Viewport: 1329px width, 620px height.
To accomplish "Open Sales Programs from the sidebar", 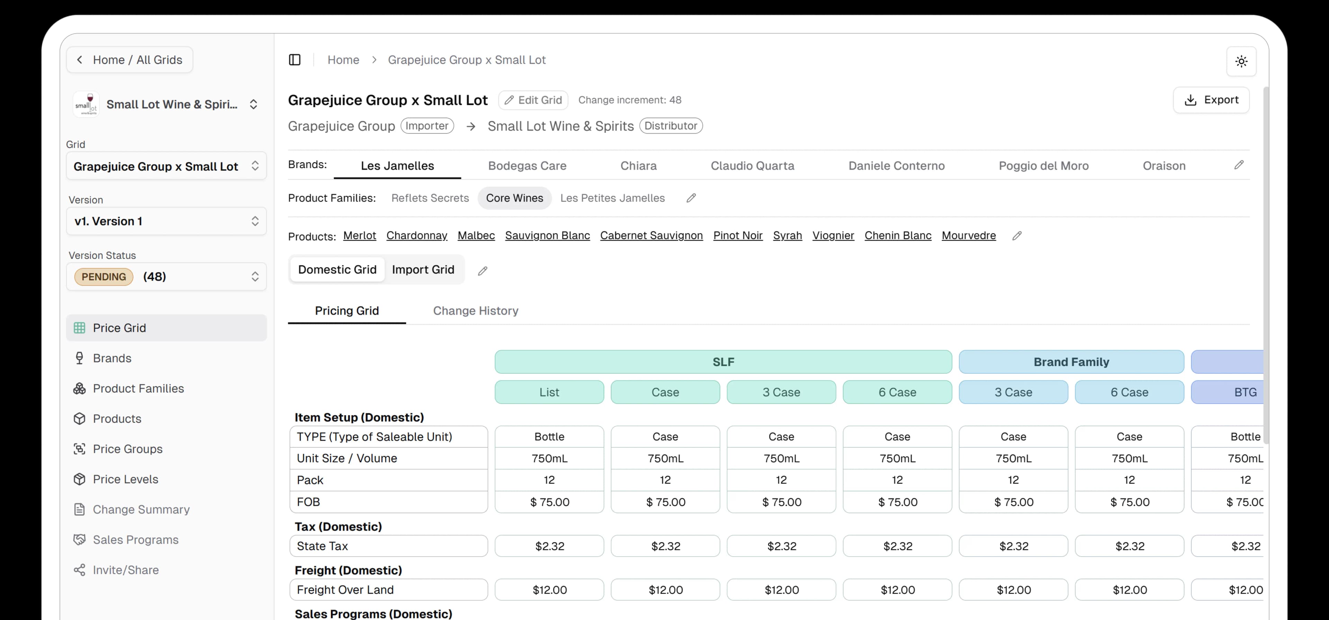I will point(80,539).
